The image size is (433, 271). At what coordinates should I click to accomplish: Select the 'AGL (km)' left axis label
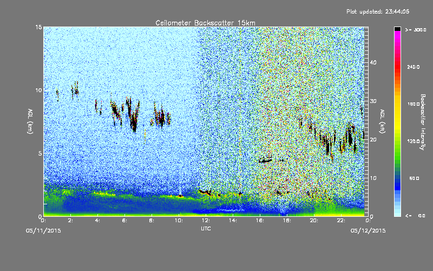(30, 121)
